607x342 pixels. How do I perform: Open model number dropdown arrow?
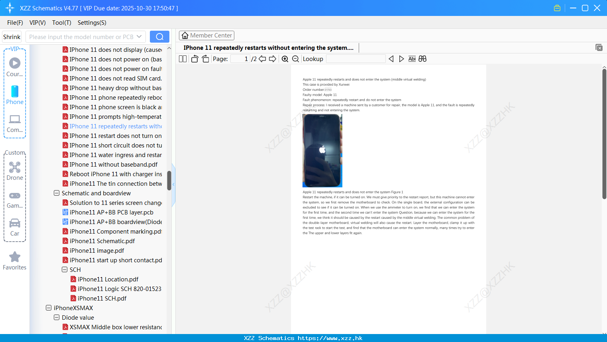pos(139,37)
